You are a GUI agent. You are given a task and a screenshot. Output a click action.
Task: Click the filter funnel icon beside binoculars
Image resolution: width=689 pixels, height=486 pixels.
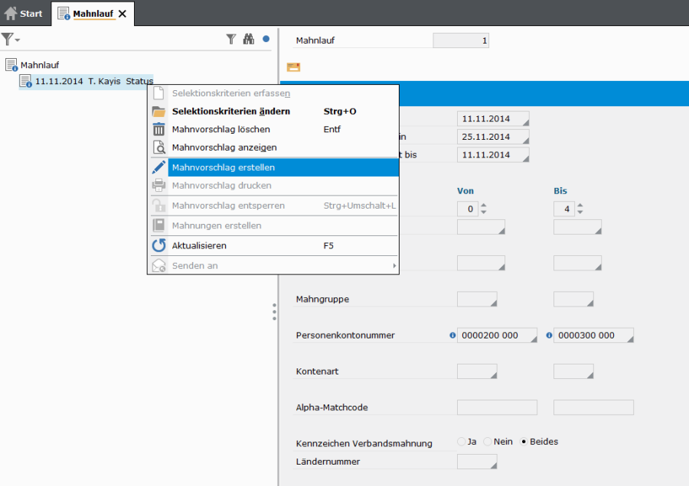pos(230,39)
